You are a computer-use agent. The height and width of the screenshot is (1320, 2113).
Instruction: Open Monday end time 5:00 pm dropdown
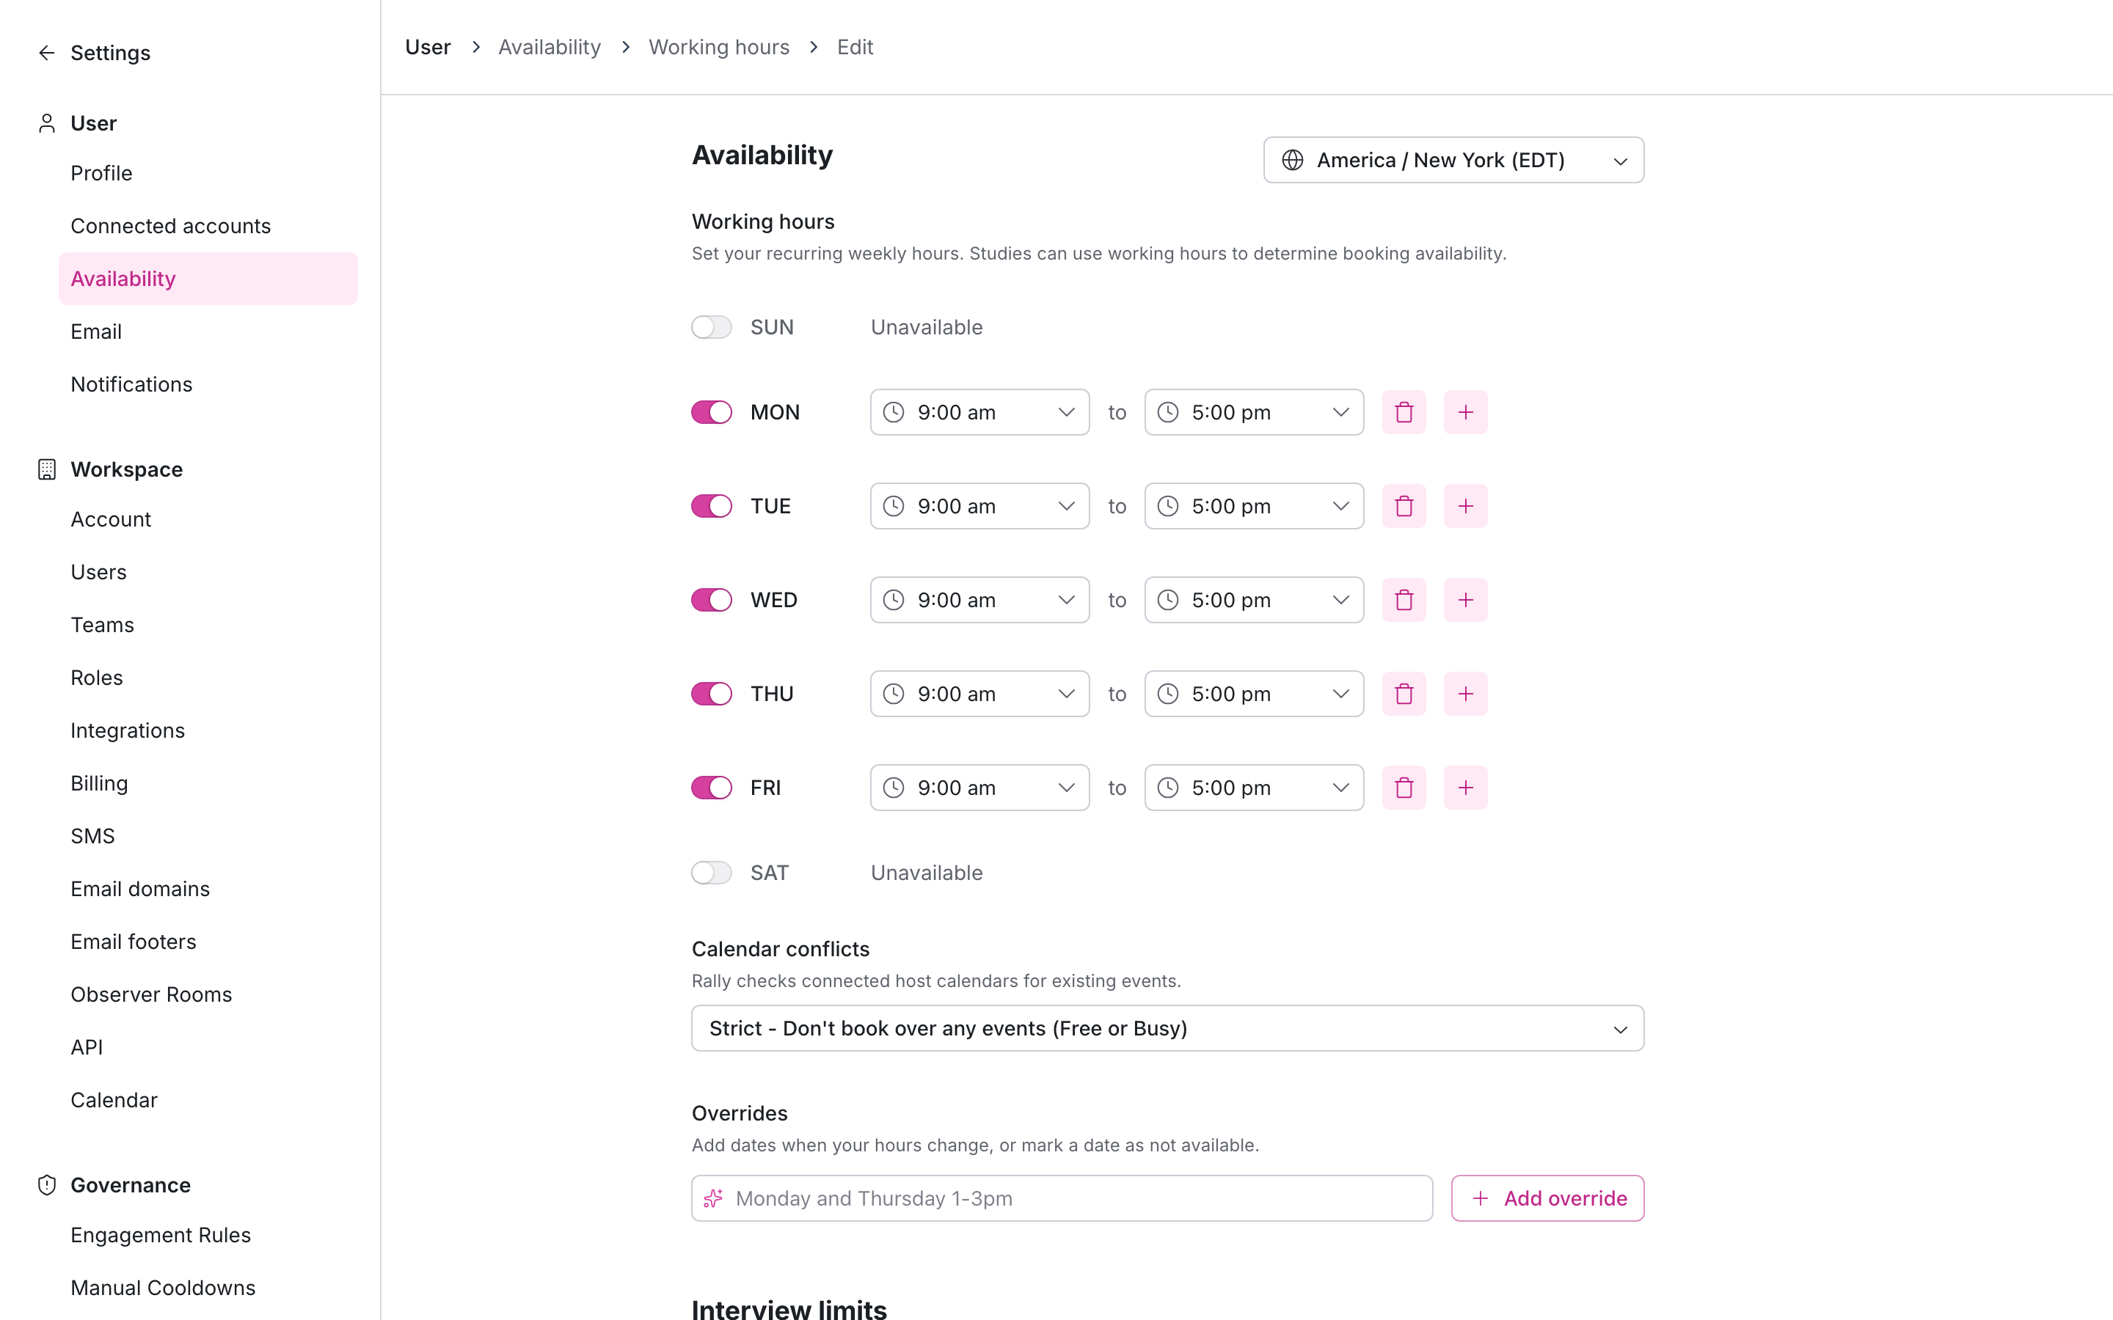pyautogui.click(x=1254, y=412)
